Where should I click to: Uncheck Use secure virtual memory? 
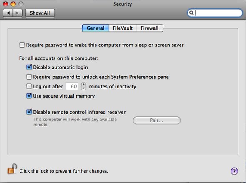tap(29, 96)
